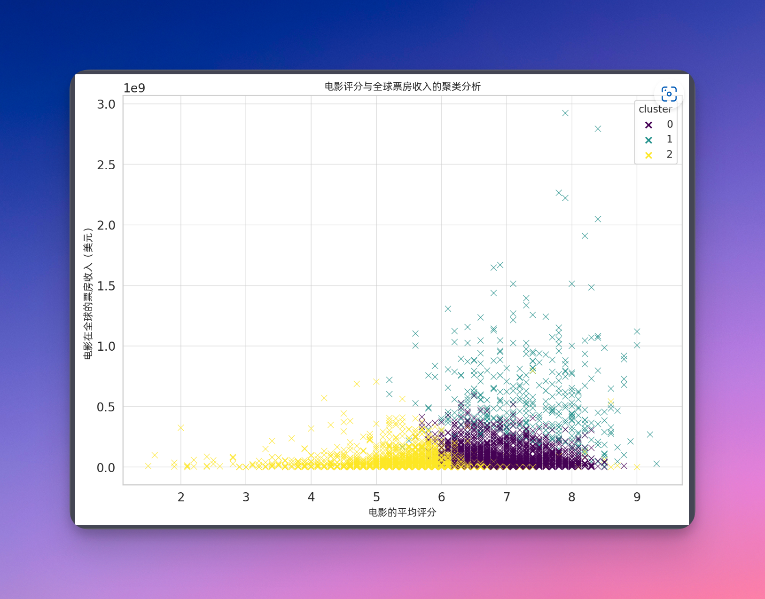
Task: Select the x-axis tick label 6
Action: [x=441, y=497]
